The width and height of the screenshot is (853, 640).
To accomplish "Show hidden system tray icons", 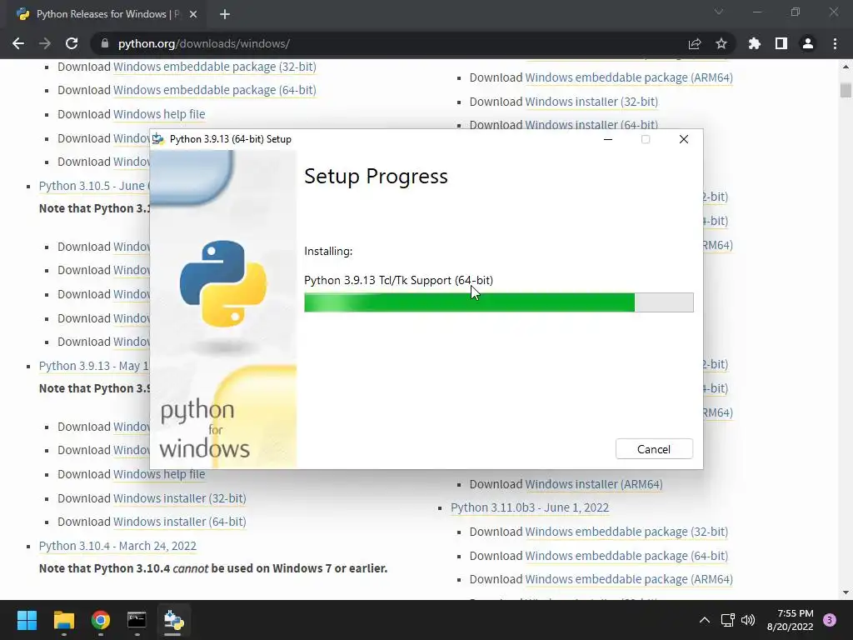I will tap(705, 620).
